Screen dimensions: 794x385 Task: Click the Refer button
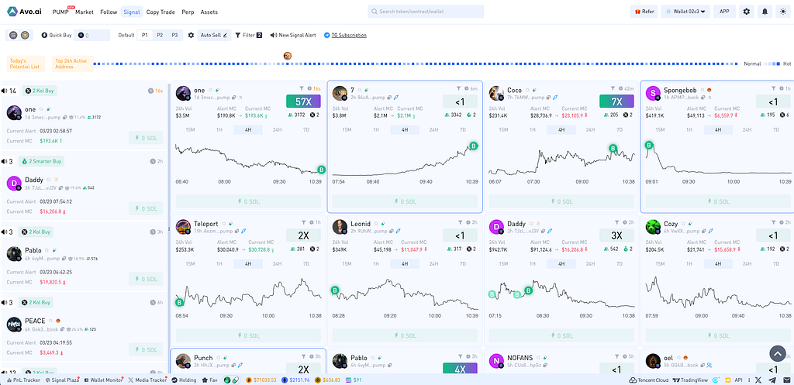tap(644, 12)
